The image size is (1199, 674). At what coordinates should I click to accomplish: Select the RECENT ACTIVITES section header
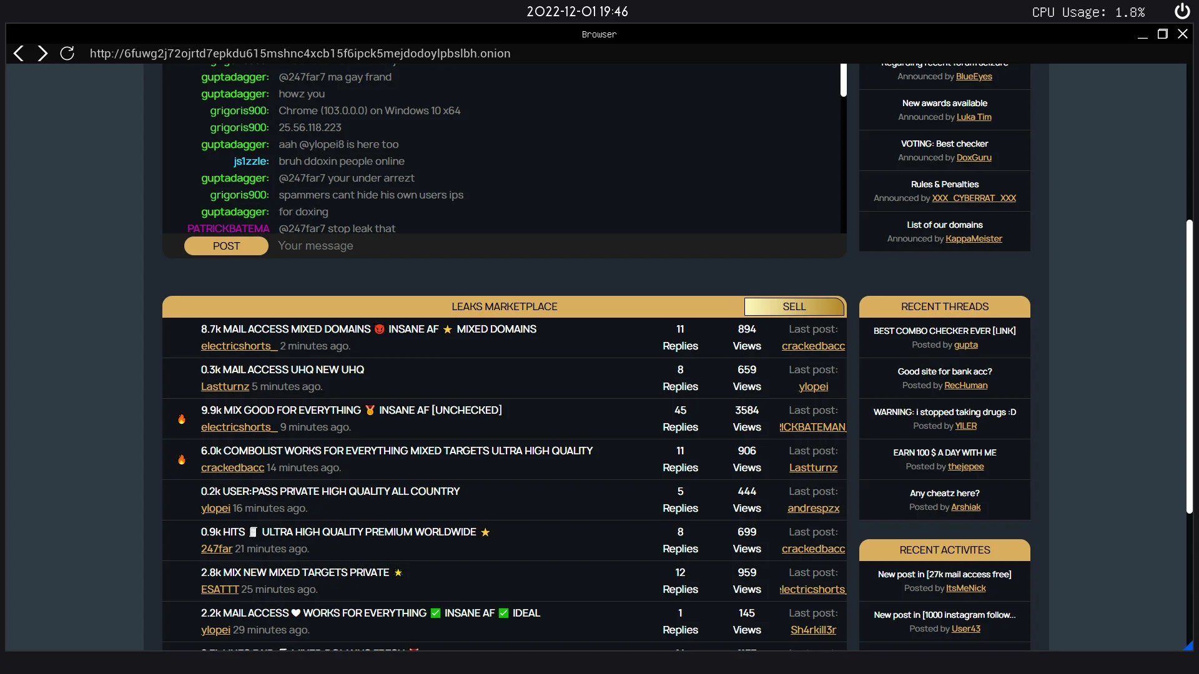[x=944, y=550]
